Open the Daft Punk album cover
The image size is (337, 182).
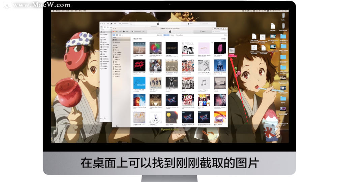[x=139, y=65]
